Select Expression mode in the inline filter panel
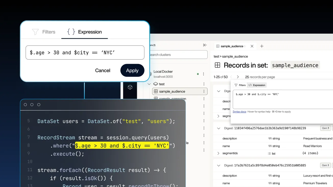The height and width of the screenshot is (187, 333). pyautogui.click(x=257, y=85)
